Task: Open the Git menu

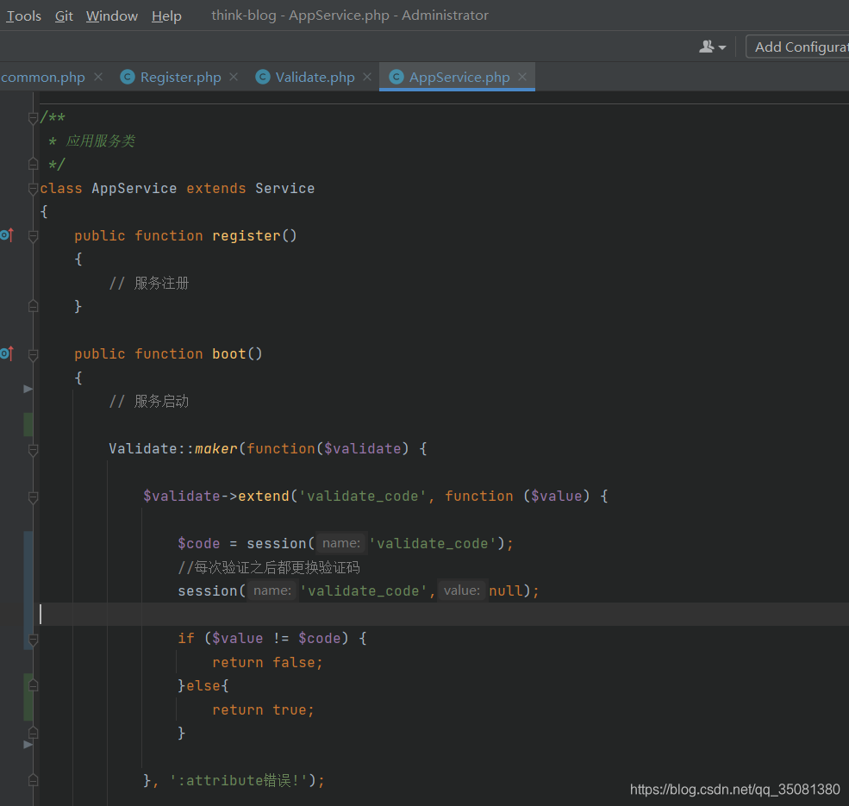Action: click(64, 16)
